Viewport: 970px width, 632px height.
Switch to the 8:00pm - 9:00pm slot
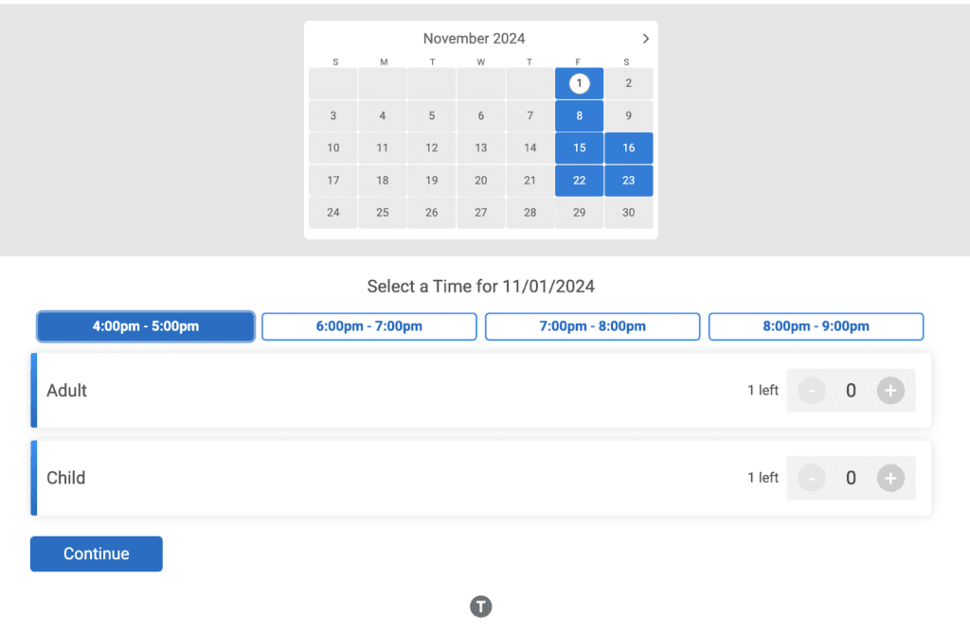[x=816, y=326]
